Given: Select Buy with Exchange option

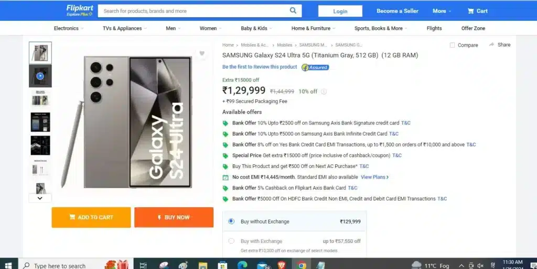Looking at the screenshot, I should tap(231, 241).
